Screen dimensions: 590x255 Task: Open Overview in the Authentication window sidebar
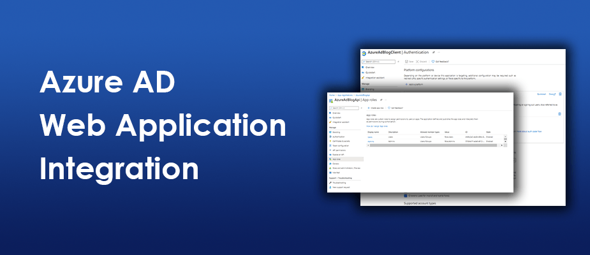coord(368,68)
